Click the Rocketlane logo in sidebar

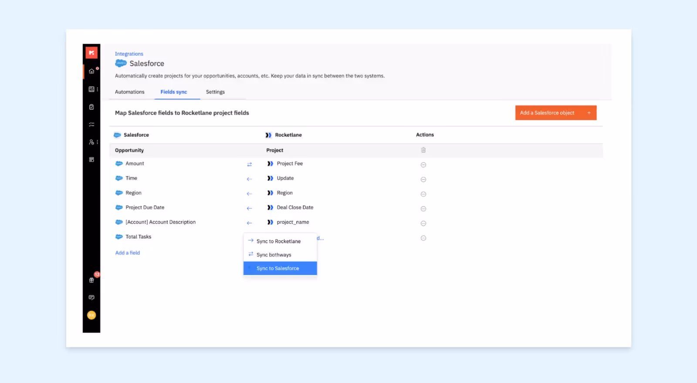point(91,53)
